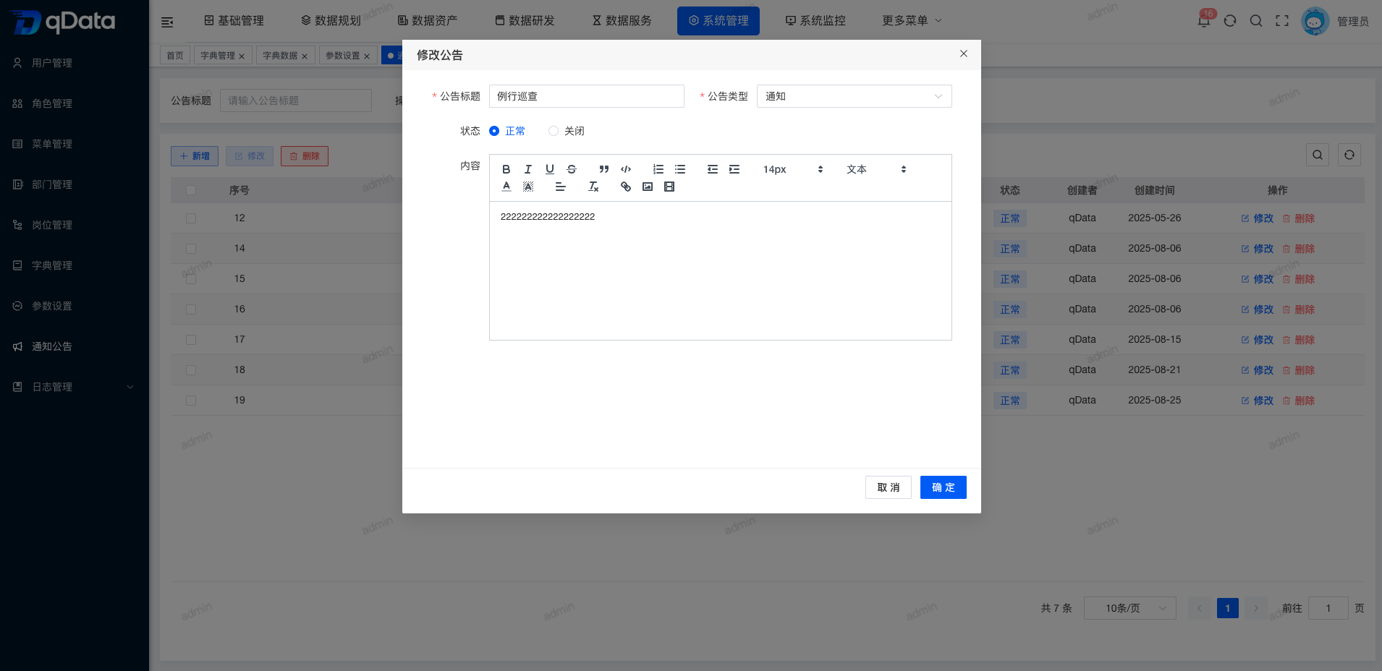Open the notification bell with badge 16
The height and width of the screenshot is (671, 1382).
1204,20
